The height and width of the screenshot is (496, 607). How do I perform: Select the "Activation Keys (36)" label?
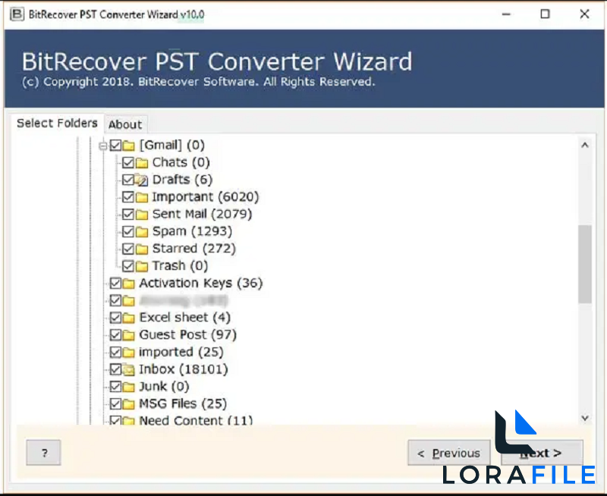click(201, 283)
